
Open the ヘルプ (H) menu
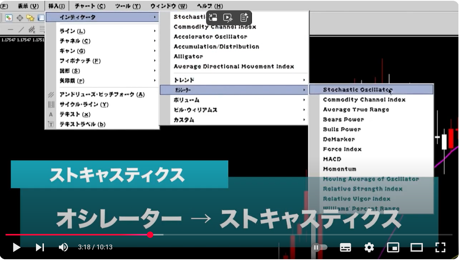pos(210,6)
